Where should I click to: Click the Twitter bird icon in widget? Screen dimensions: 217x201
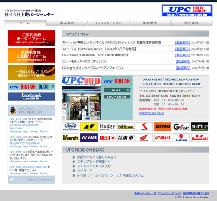(12, 180)
